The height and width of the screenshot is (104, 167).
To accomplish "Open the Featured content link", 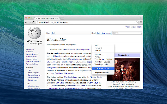I will point(32,54).
